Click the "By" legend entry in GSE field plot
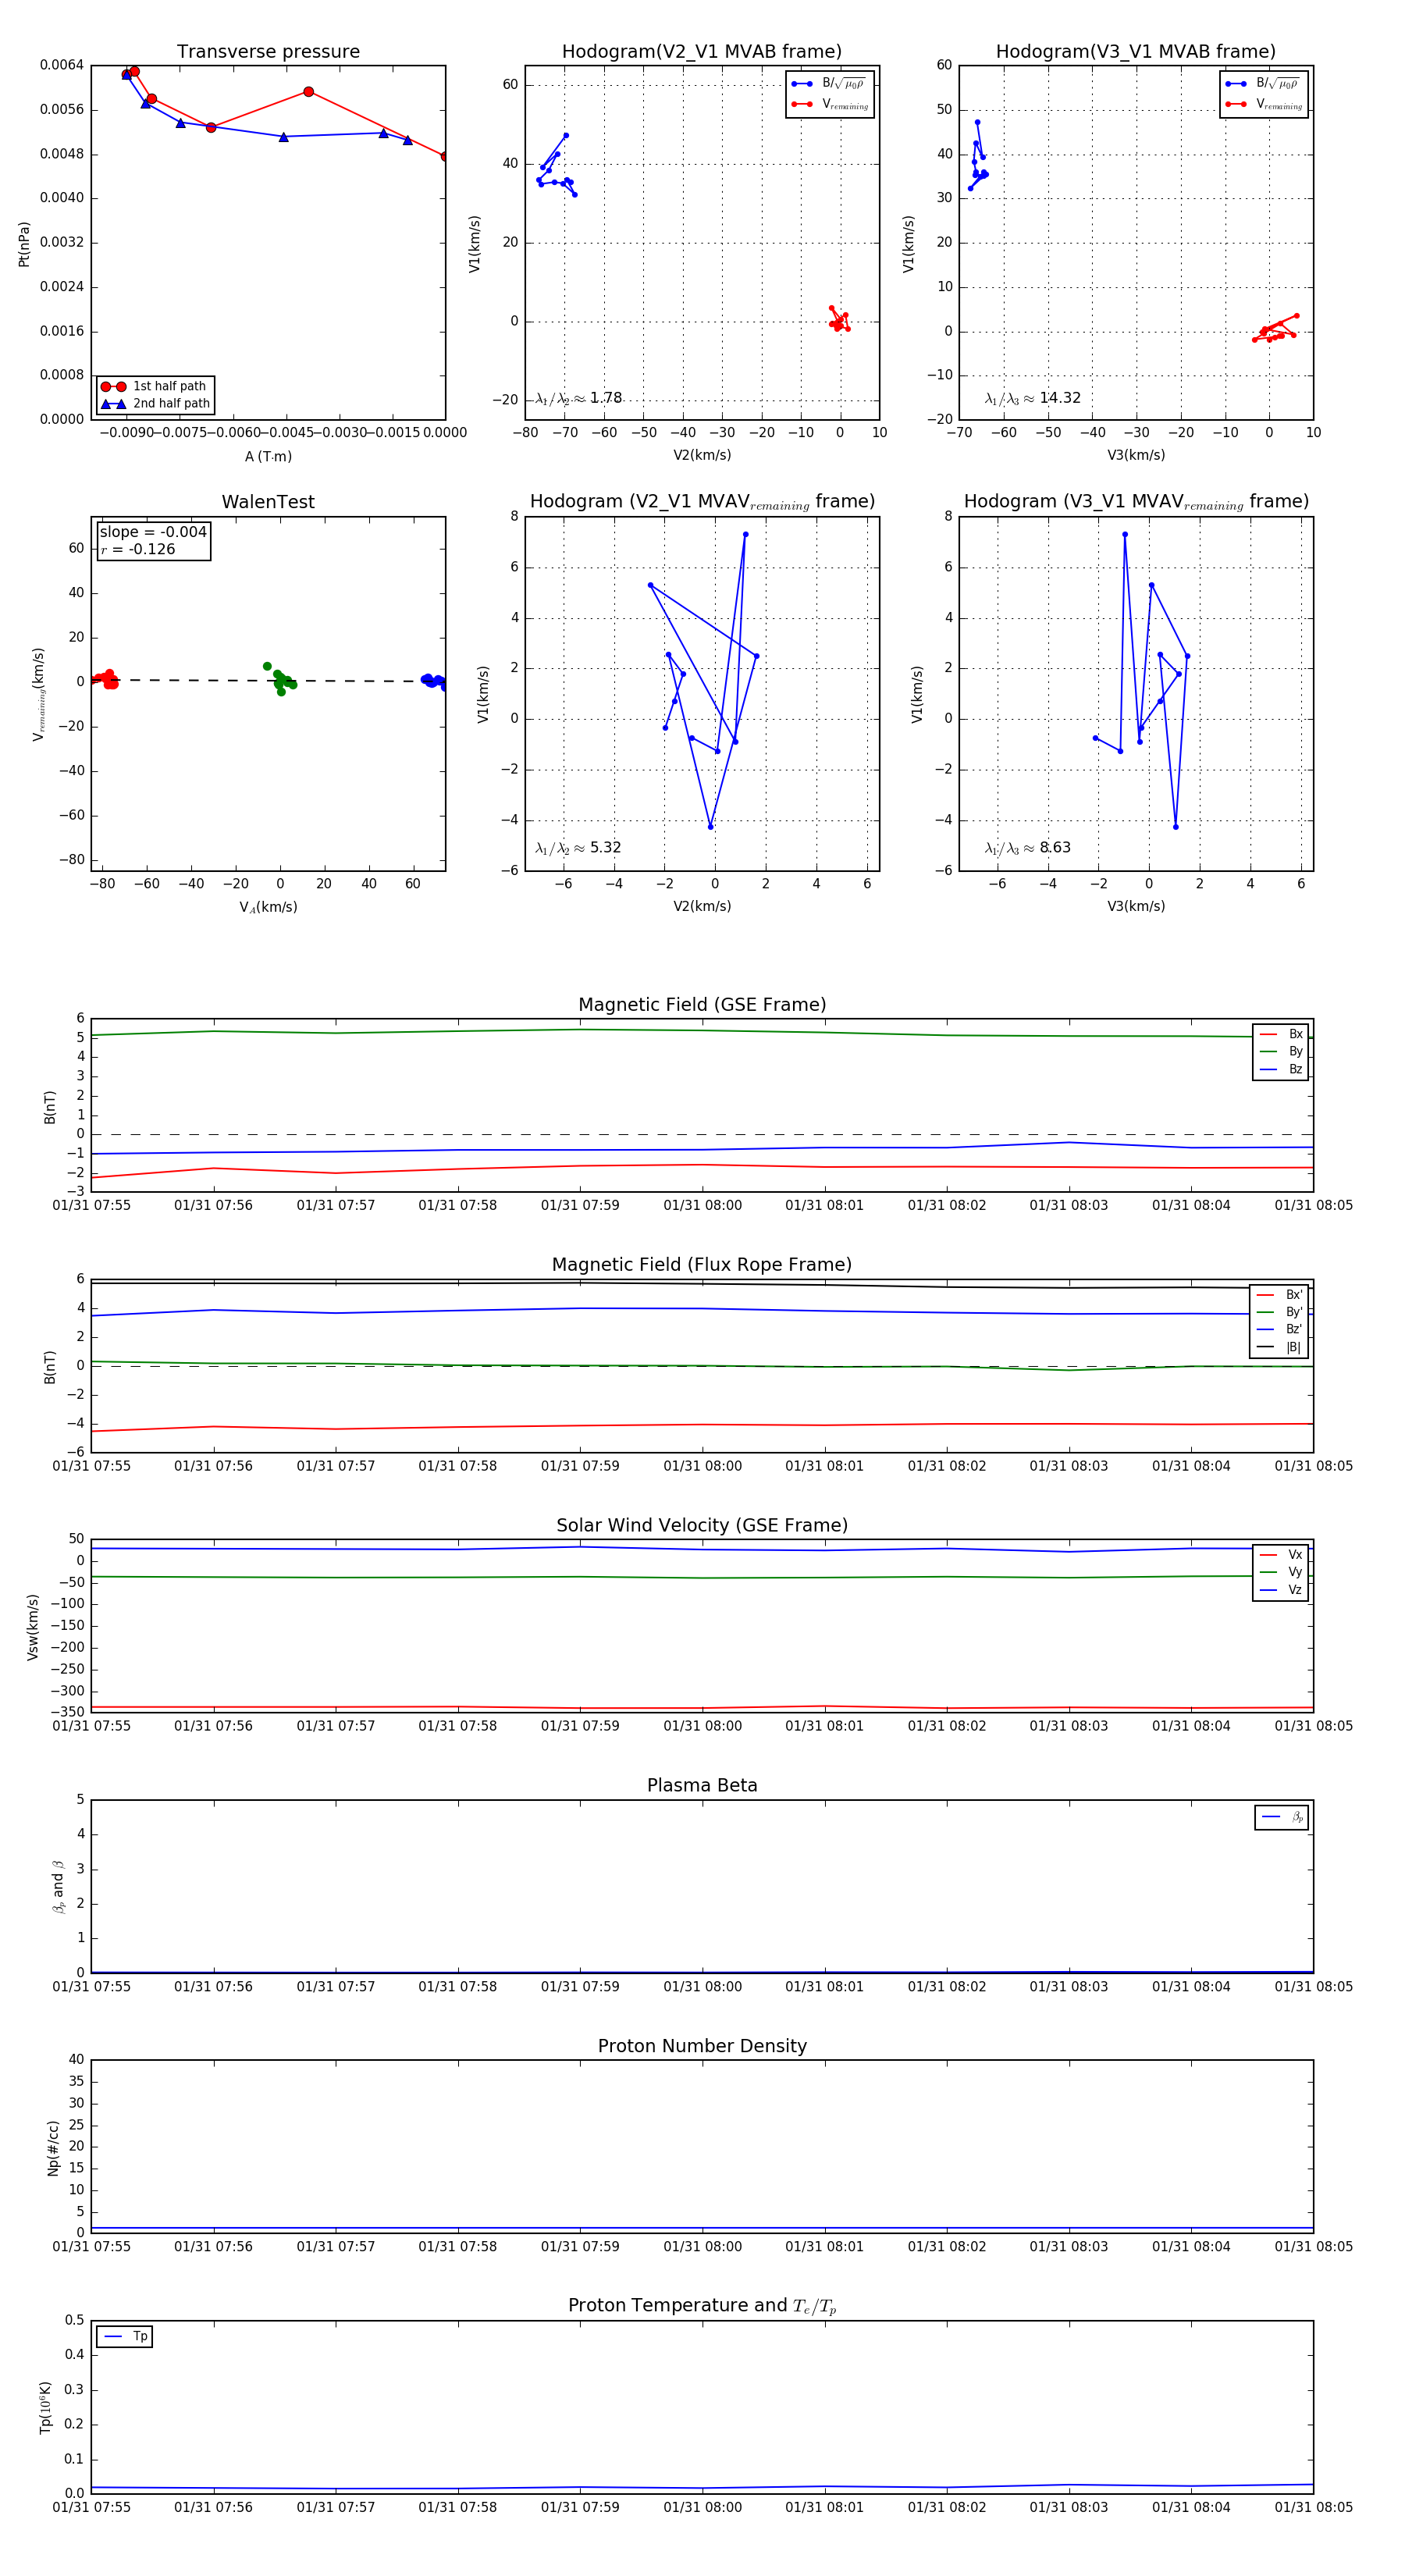This screenshot has width=1405, height=2576. (1281, 1052)
